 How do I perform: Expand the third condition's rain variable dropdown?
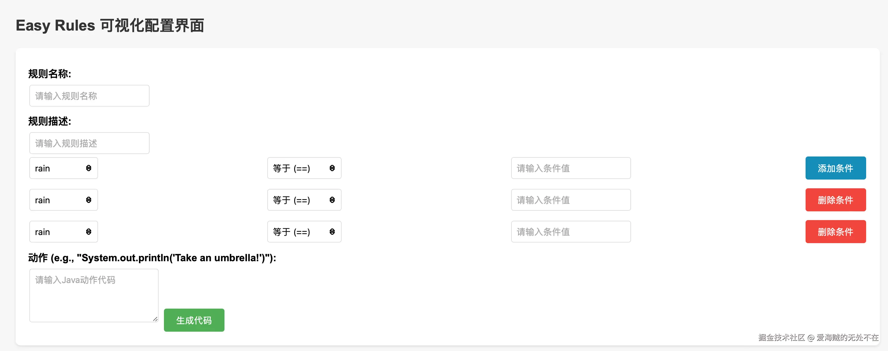[x=64, y=232]
